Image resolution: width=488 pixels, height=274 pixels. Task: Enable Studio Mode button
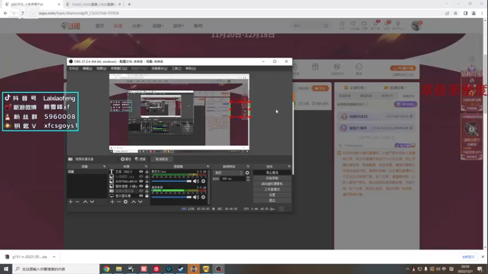point(272,189)
